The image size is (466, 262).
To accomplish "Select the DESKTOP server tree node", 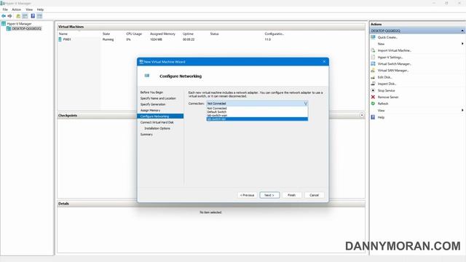I will click(26, 29).
